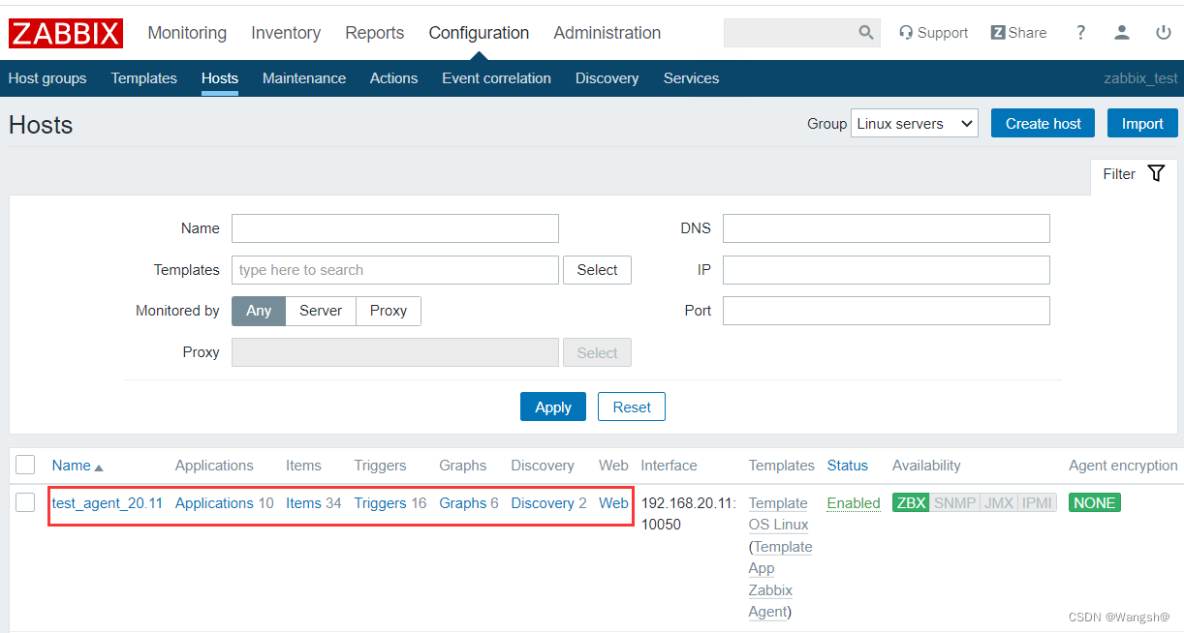Go to Maintenance submenu

pos(304,78)
